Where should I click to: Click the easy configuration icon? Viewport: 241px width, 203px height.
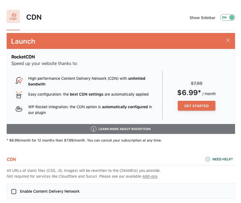coord(18,94)
